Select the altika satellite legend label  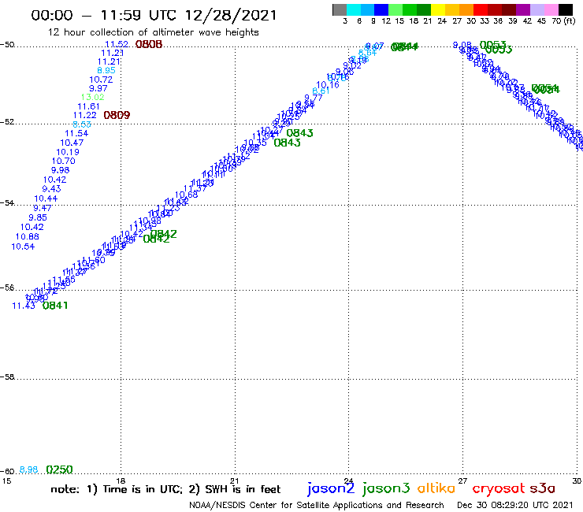tap(436, 488)
